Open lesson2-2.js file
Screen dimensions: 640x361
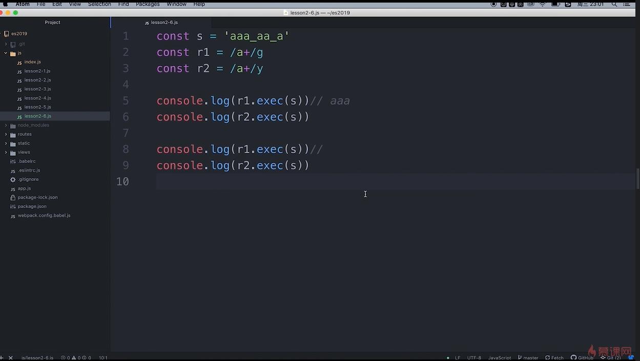pyautogui.click(x=37, y=80)
